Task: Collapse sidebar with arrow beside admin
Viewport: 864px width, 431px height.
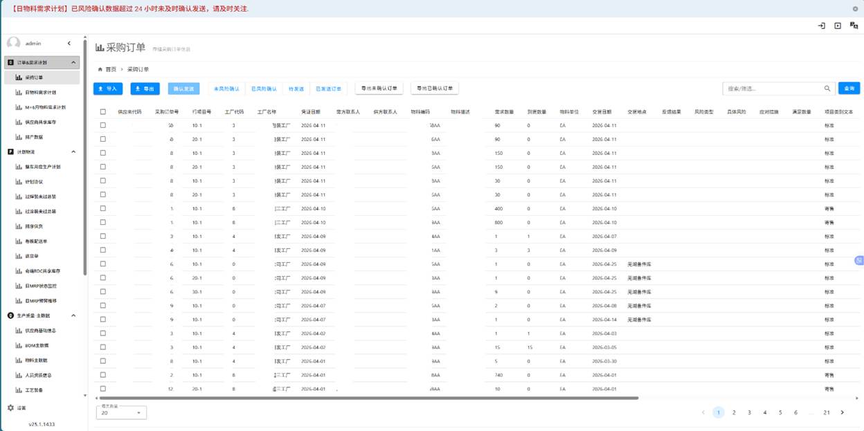Action: coord(69,44)
